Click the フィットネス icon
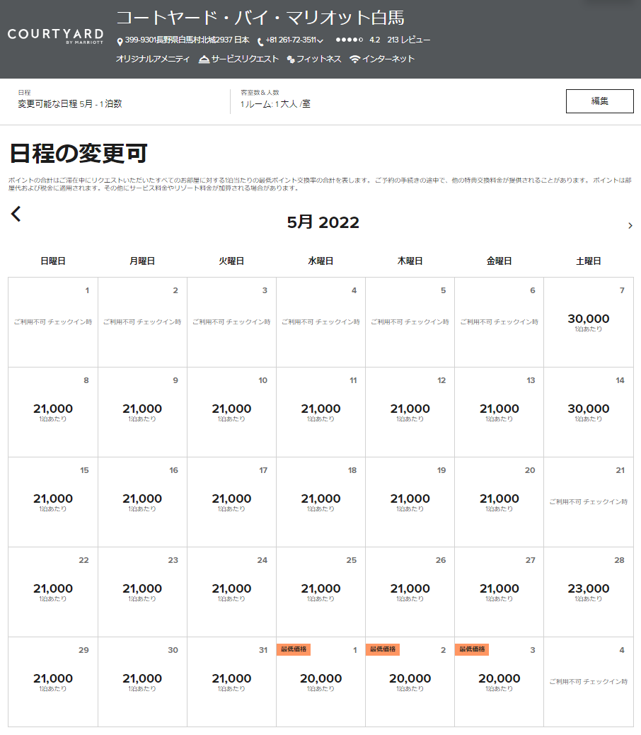The width and height of the screenshot is (641, 735). pos(291,59)
